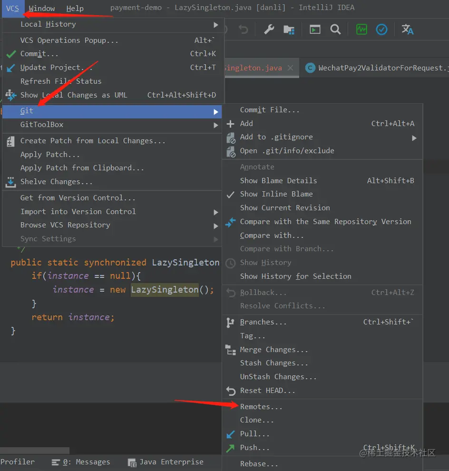
Task: Click the horizontal scrollbar below the editor
Action: coord(35,450)
